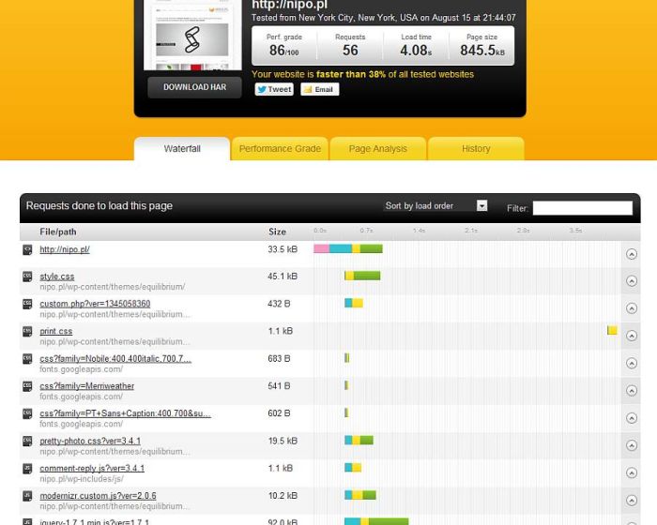Viewport: 657px width, 525px height.
Task: Send the results using the Email button
Action: (319, 89)
